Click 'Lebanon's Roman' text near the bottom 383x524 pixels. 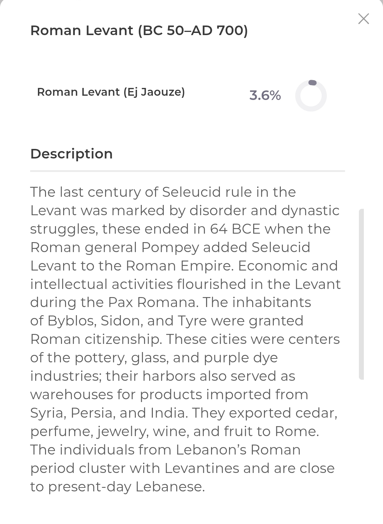(238, 450)
